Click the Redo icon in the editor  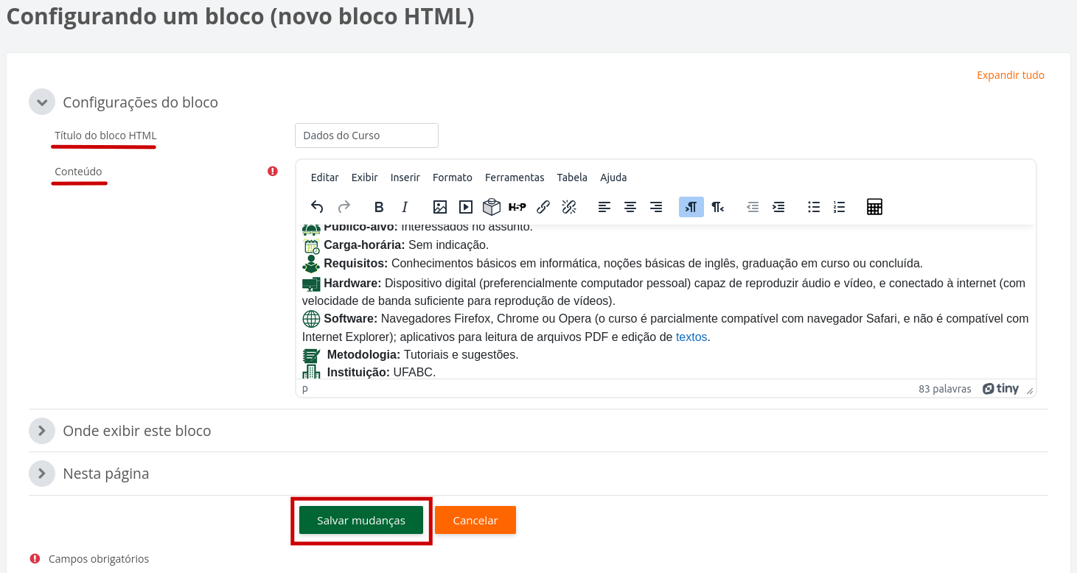point(344,207)
